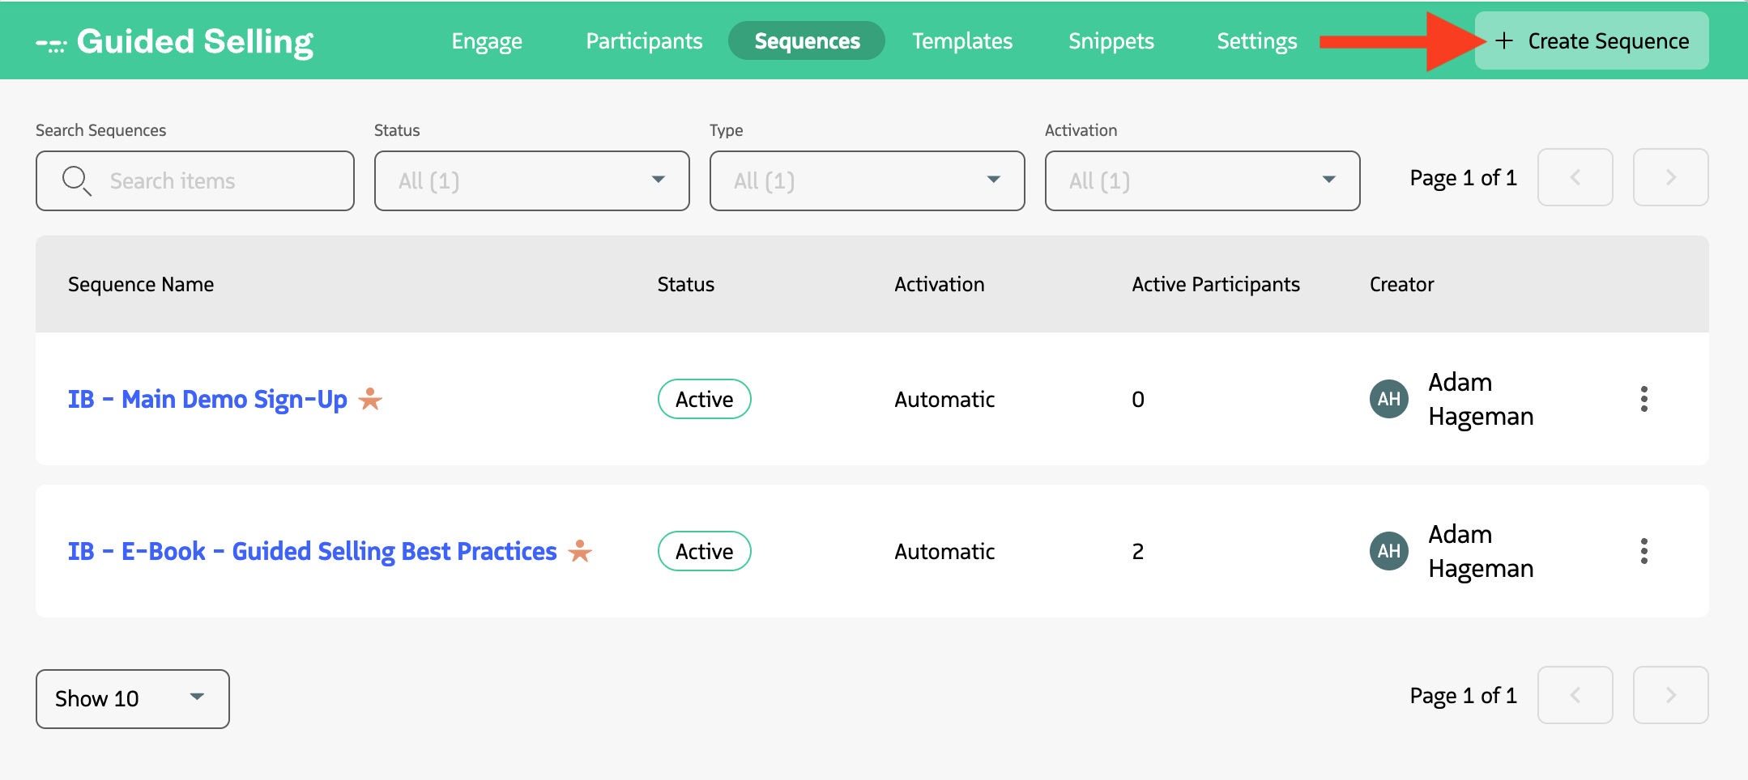The width and height of the screenshot is (1748, 780).
Task: Open the Type filter dropdown
Action: 866,180
